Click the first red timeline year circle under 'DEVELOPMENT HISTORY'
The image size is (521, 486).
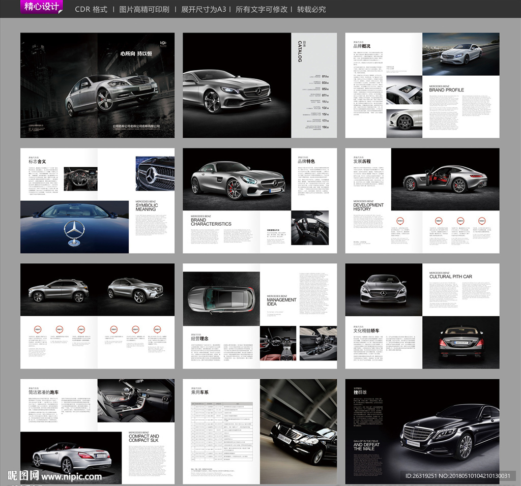400,221
